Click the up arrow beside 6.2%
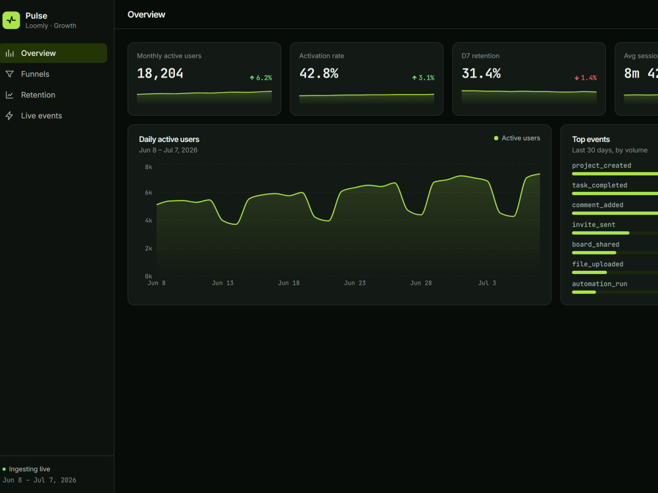658x493 pixels. point(252,78)
